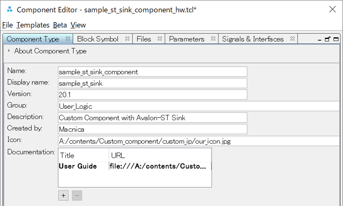Screen dimensions: 343x206
Task: Switch to the Signals & Interfaces tab
Action: pos(253,39)
